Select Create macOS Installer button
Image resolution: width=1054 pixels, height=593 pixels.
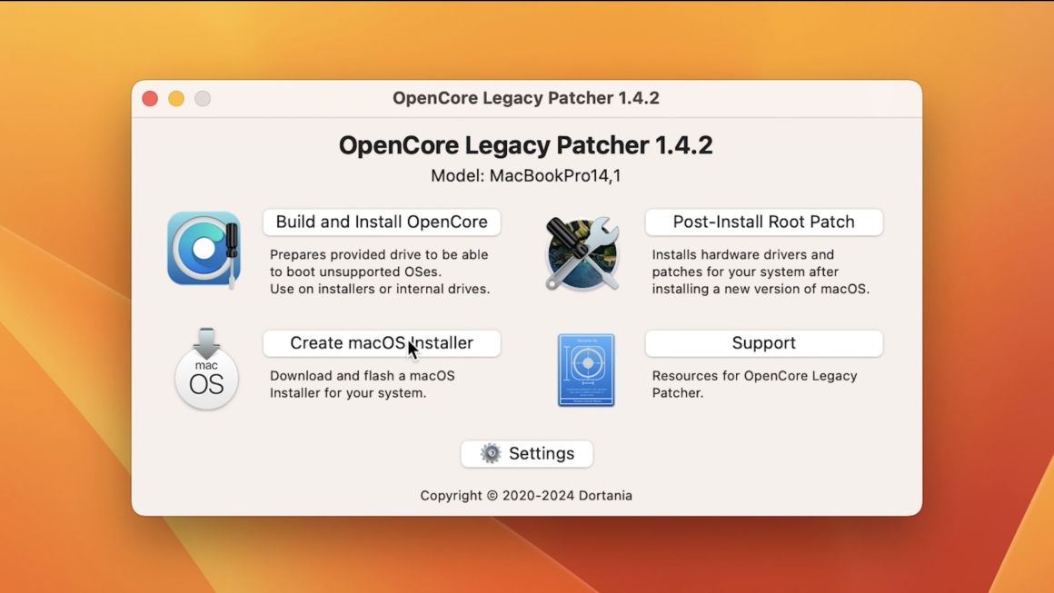[x=382, y=343]
